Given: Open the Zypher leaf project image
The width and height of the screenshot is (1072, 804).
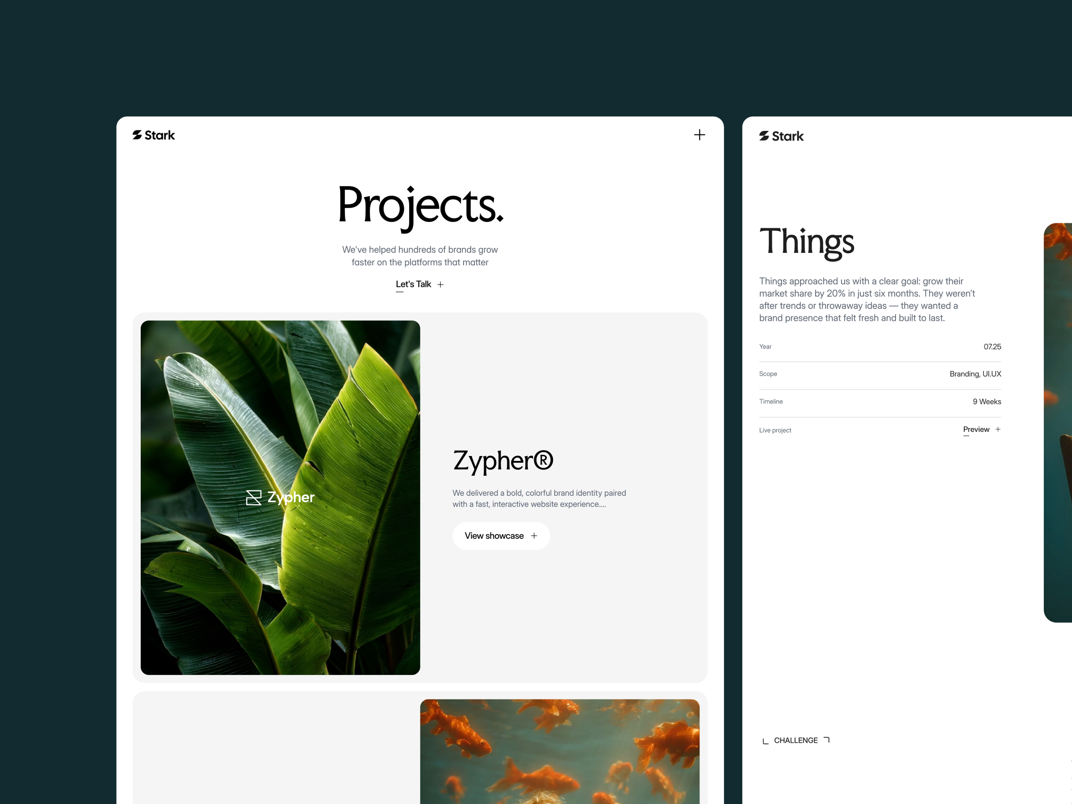Looking at the screenshot, I should click(280, 498).
